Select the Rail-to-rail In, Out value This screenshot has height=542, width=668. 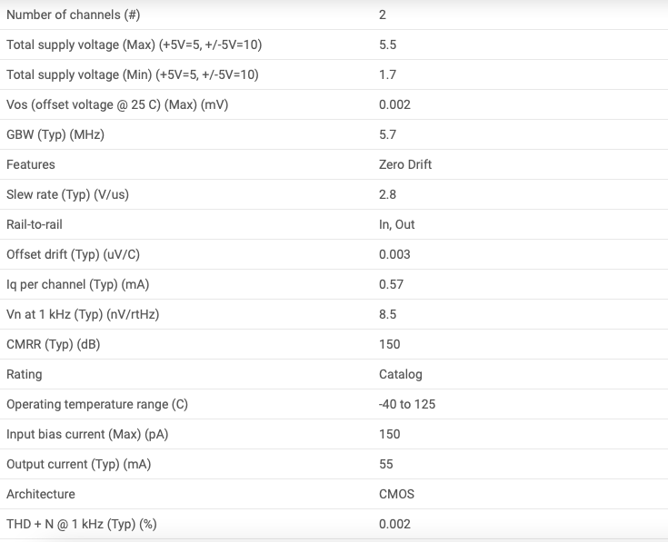396,224
